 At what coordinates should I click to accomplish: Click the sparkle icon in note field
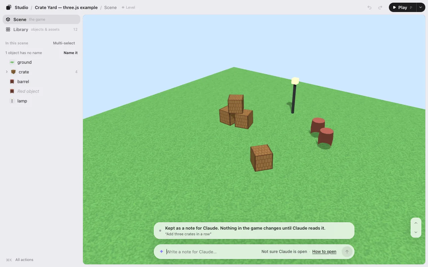pos(162,252)
